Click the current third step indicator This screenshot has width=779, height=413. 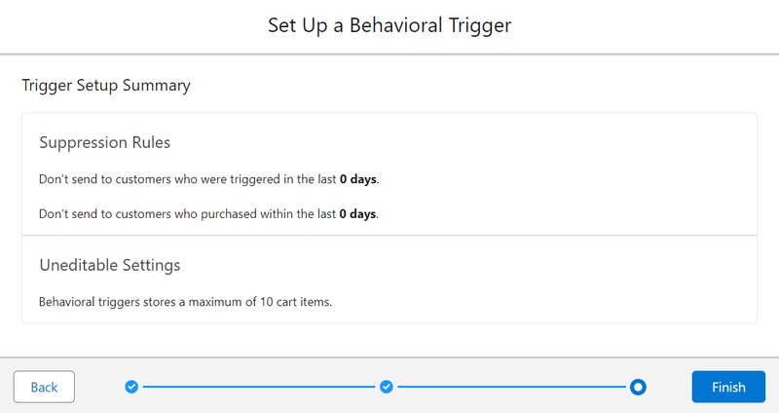[638, 387]
